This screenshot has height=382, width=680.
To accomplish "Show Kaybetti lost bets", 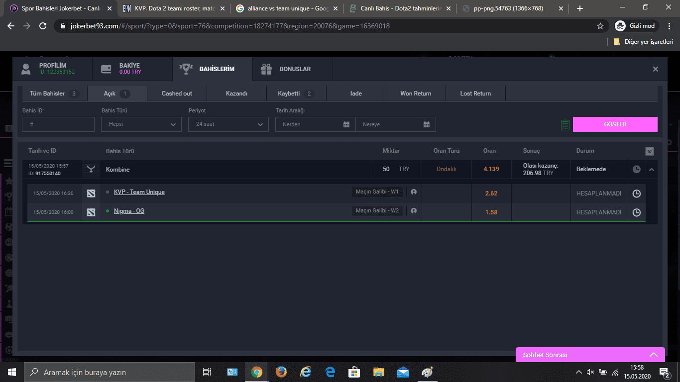I will [x=296, y=94].
